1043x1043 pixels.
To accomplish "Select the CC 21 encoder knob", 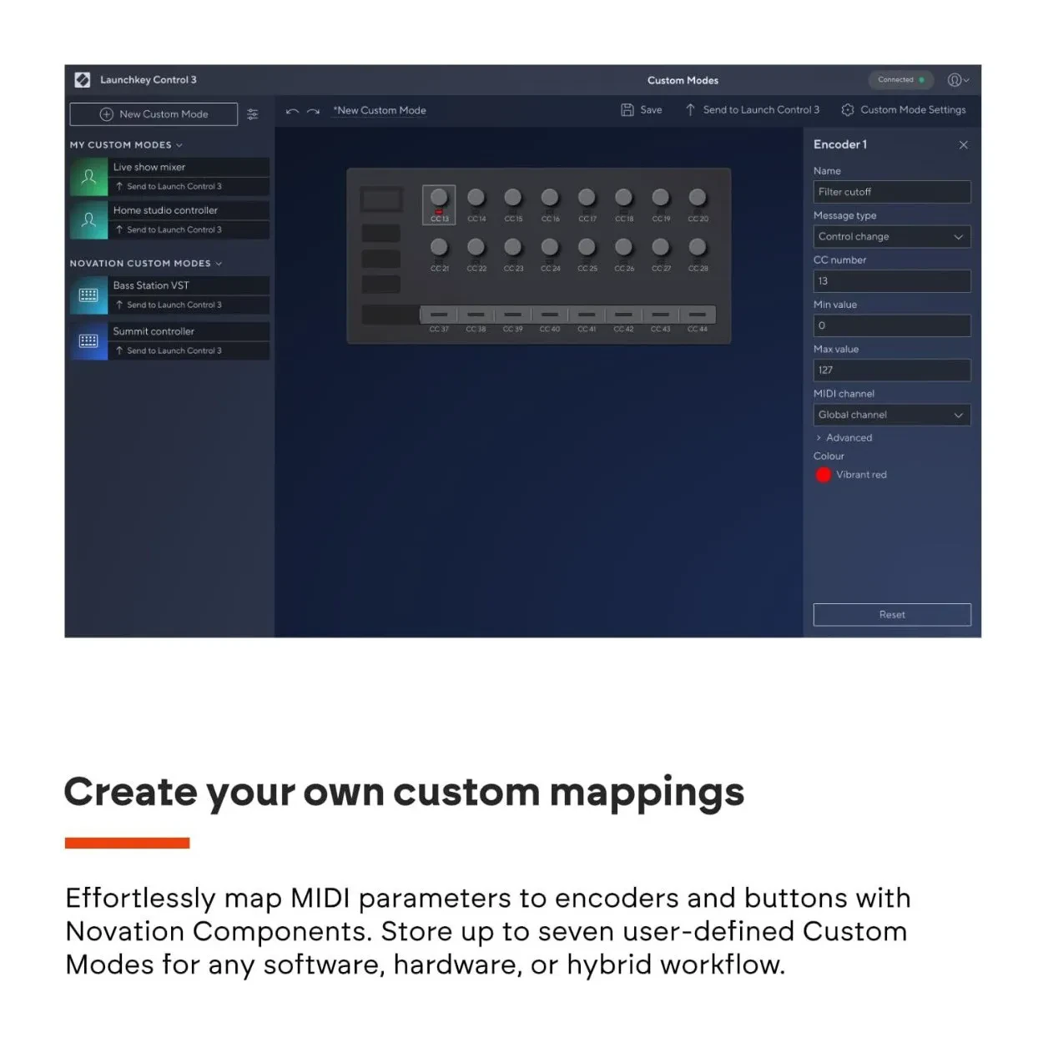I will click(x=439, y=247).
